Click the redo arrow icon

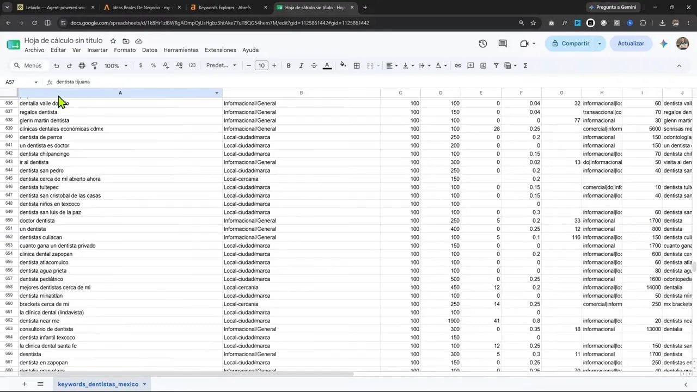pyautogui.click(x=69, y=65)
